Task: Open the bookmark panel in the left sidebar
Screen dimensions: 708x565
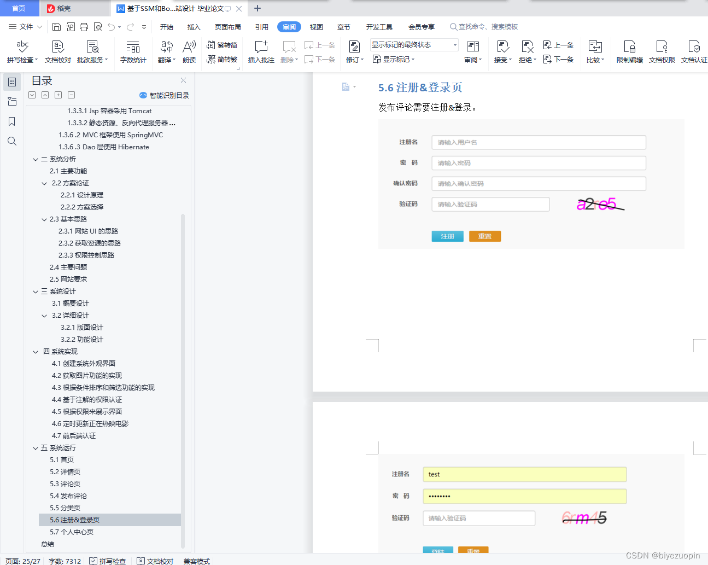Action: tap(12, 121)
